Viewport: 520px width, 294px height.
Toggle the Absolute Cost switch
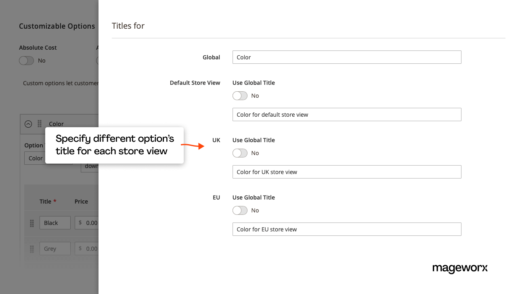coord(26,60)
